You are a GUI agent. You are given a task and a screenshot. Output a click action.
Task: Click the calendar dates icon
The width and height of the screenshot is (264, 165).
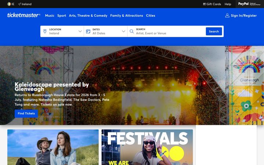tap(88, 31)
